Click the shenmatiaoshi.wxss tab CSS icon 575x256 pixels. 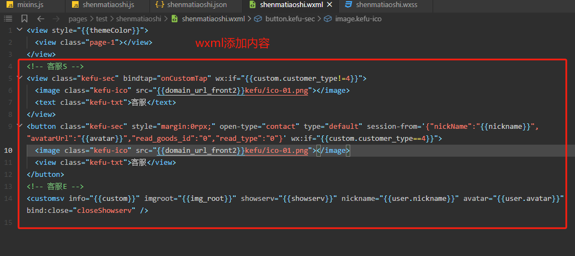349,5
